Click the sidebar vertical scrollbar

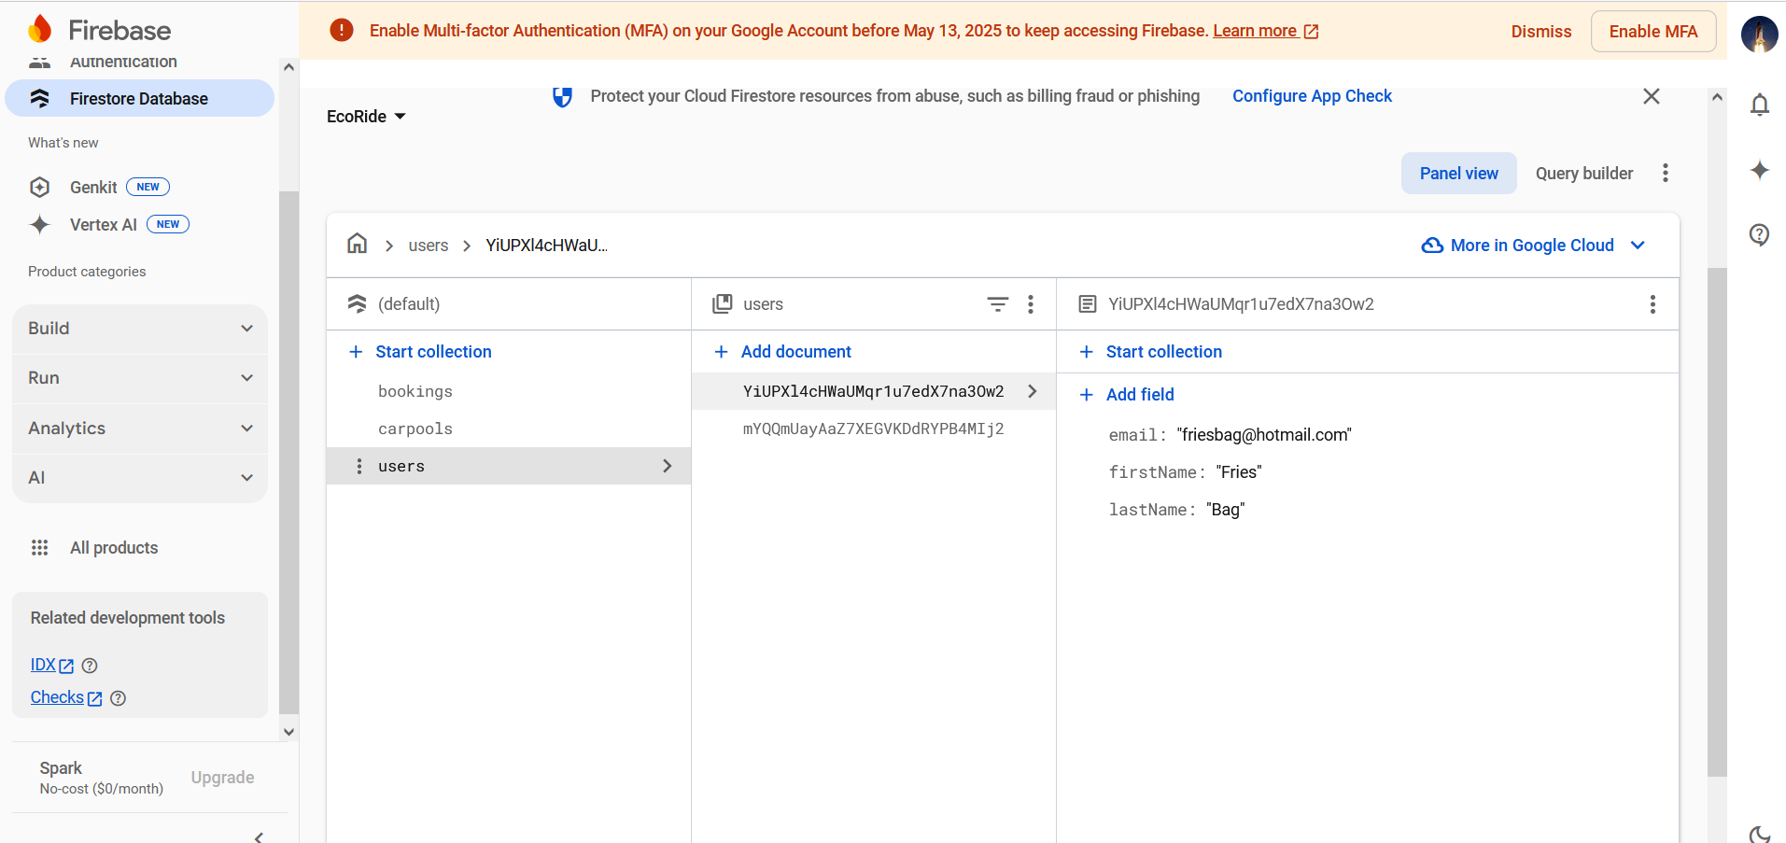(x=289, y=453)
